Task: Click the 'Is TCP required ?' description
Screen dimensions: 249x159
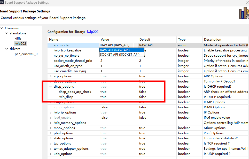Action: (217, 143)
